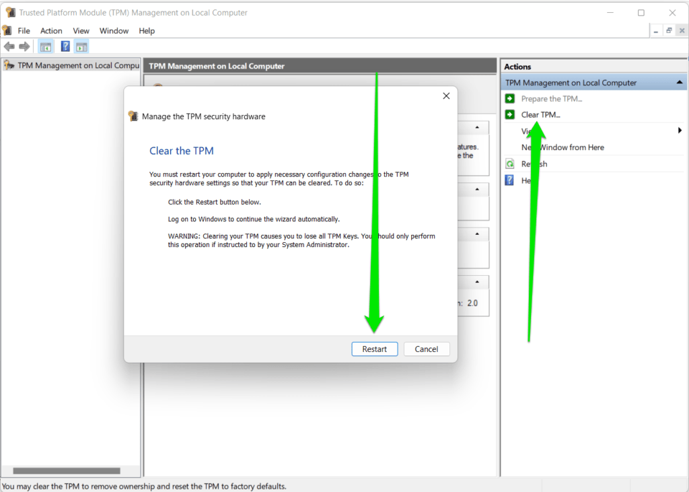Screen dimensions: 689x492
Task: Toggle the console tree visibility toolbar icon
Action: [x=45, y=46]
